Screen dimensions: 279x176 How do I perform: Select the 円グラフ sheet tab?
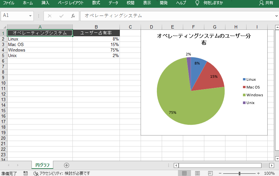point(42,165)
